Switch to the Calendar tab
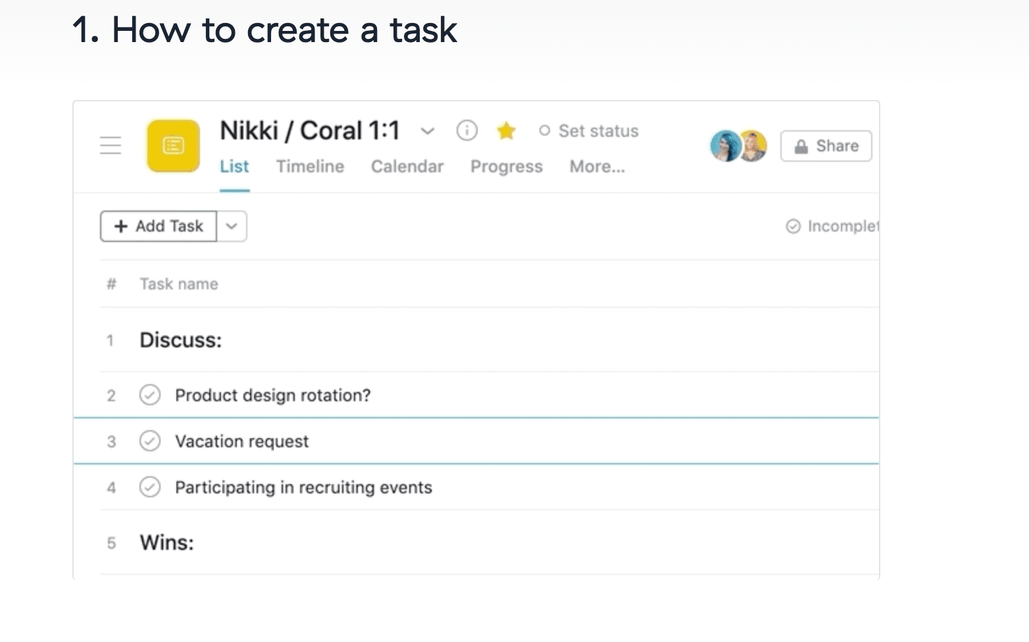 coord(407,166)
